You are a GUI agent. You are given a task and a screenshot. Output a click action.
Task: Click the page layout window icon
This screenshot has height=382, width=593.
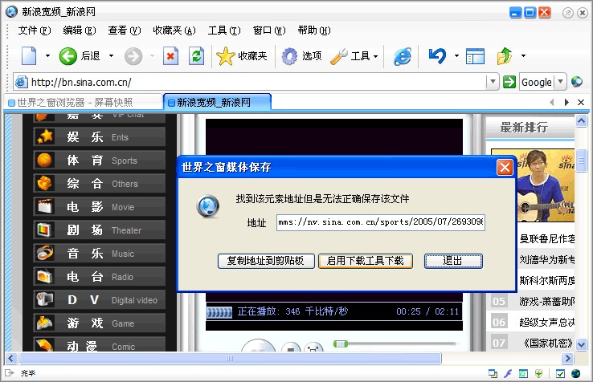click(475, 56)
